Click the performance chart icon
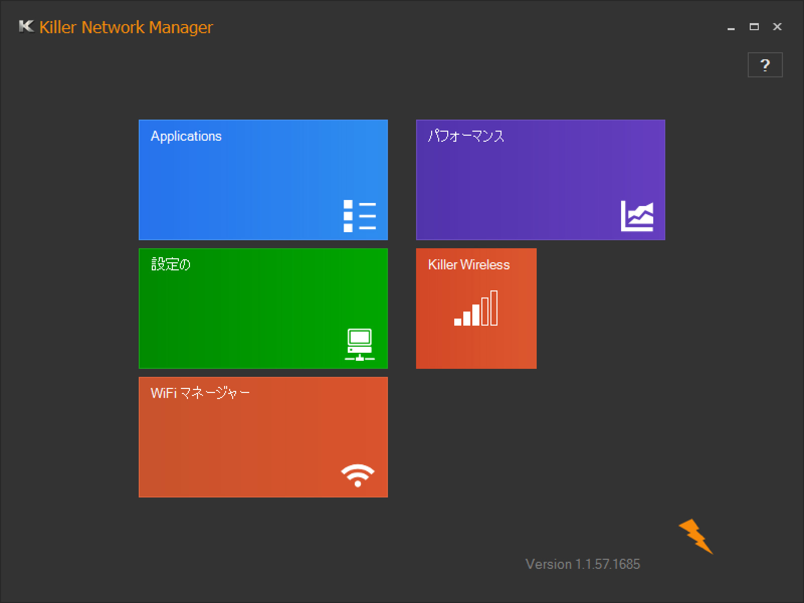The width and height of the screenshot is (804, 603). coord(637,216)
